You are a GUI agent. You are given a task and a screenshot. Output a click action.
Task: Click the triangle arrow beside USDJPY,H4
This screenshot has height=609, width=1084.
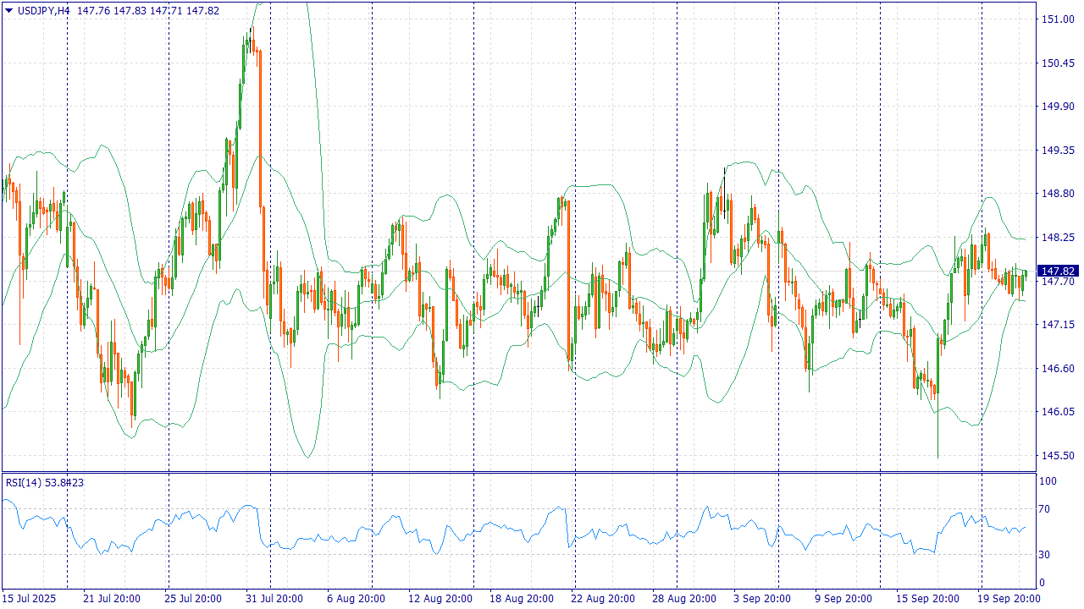point(9,11)
